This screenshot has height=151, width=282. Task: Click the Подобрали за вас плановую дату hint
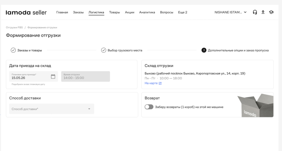pyautogui.click(x=28, y=84)
